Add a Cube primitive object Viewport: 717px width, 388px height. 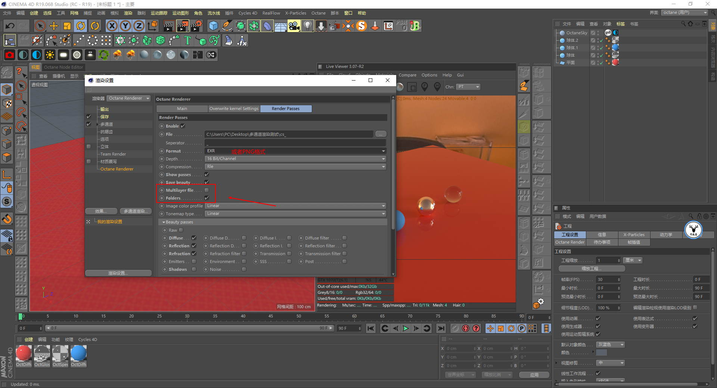214,26
